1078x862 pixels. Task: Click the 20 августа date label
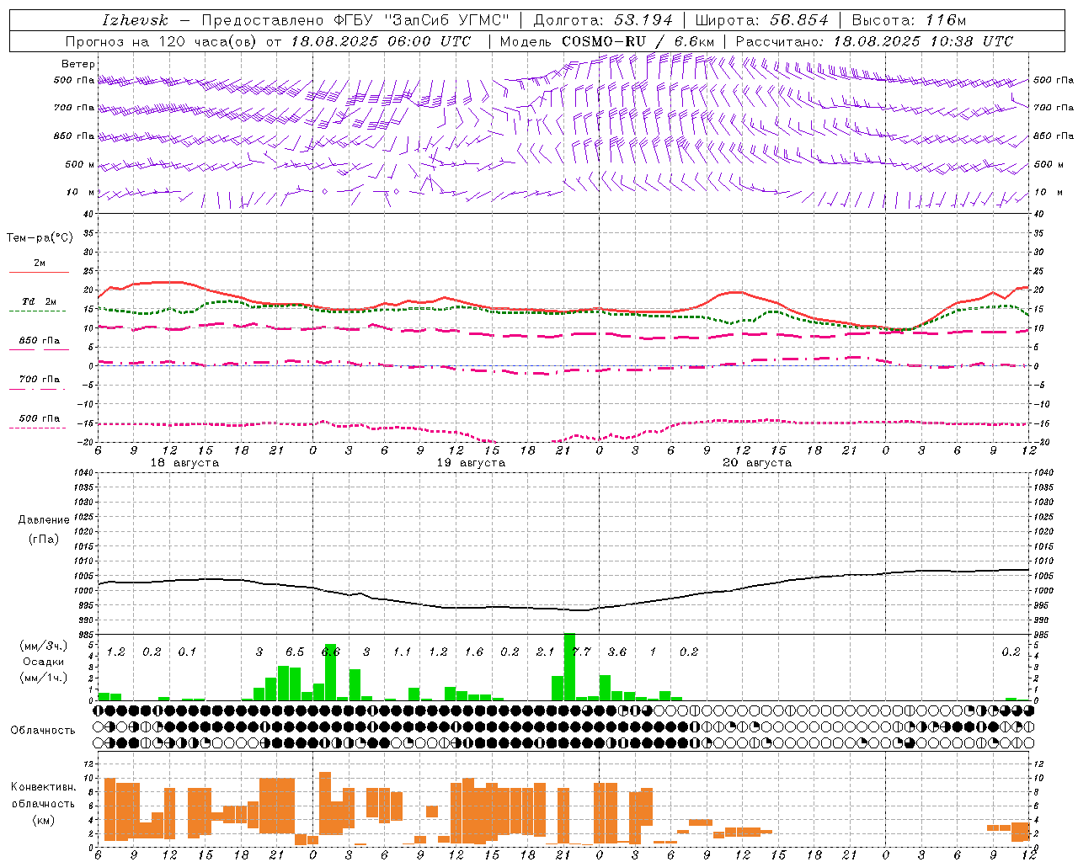click(757, 463)
